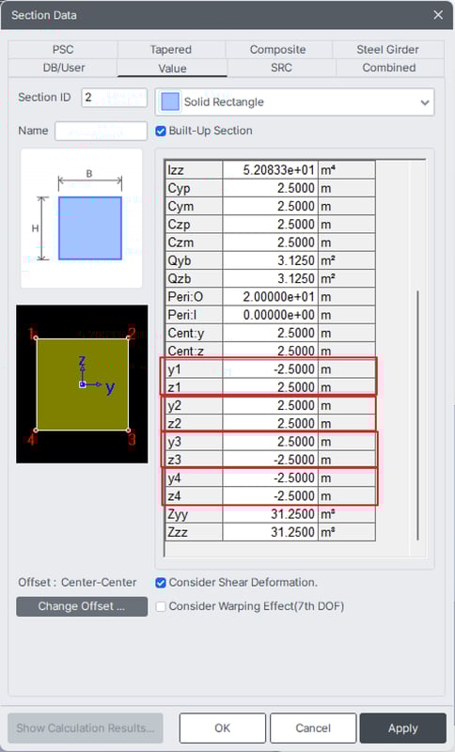Select the y3 value cell
The height and width of the screenshot is (752, 455).
tap(271, 442)
